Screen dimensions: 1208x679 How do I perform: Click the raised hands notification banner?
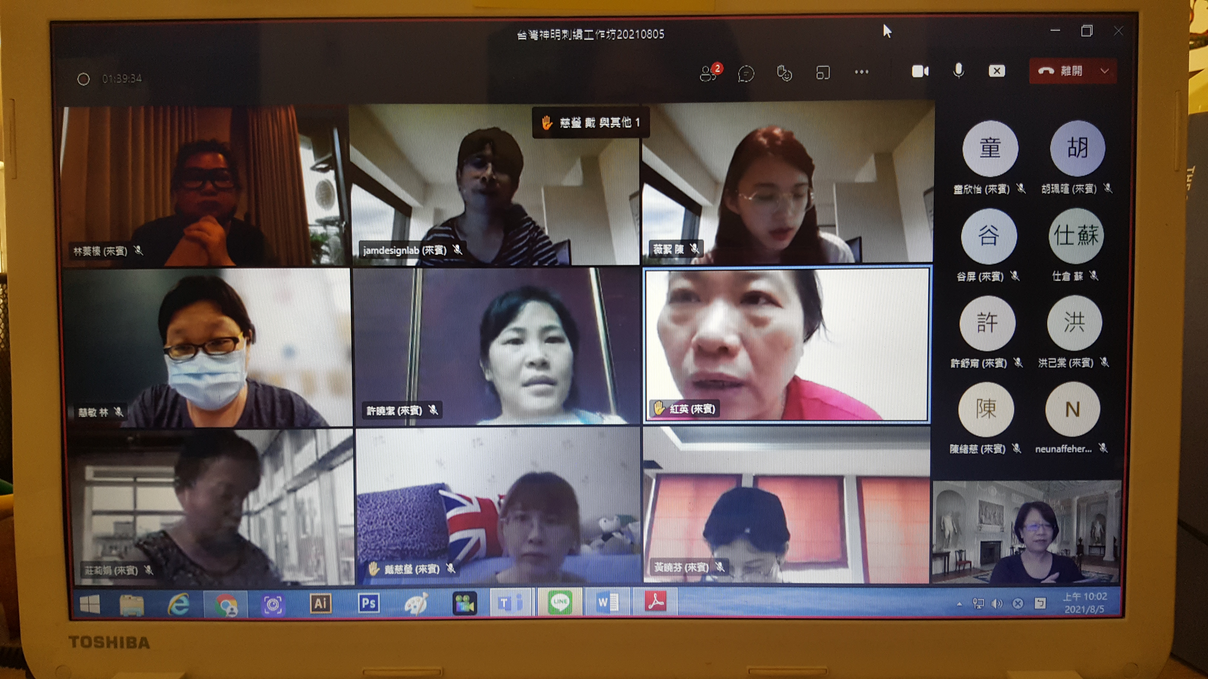pyautogui.click(x=591, y=123)
